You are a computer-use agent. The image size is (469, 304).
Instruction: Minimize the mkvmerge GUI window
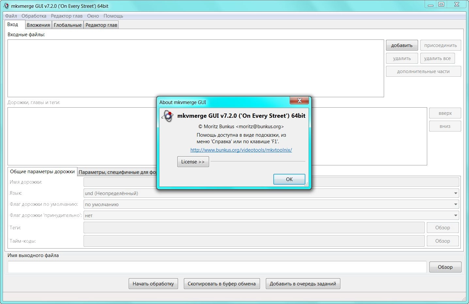pos(430,5)
